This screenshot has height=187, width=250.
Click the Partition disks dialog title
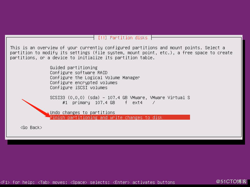[x=122, y=38]
